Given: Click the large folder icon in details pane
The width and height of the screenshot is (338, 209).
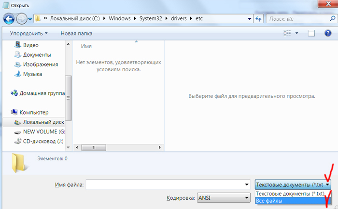Looking at the screenshot, I should pos(19,163).
